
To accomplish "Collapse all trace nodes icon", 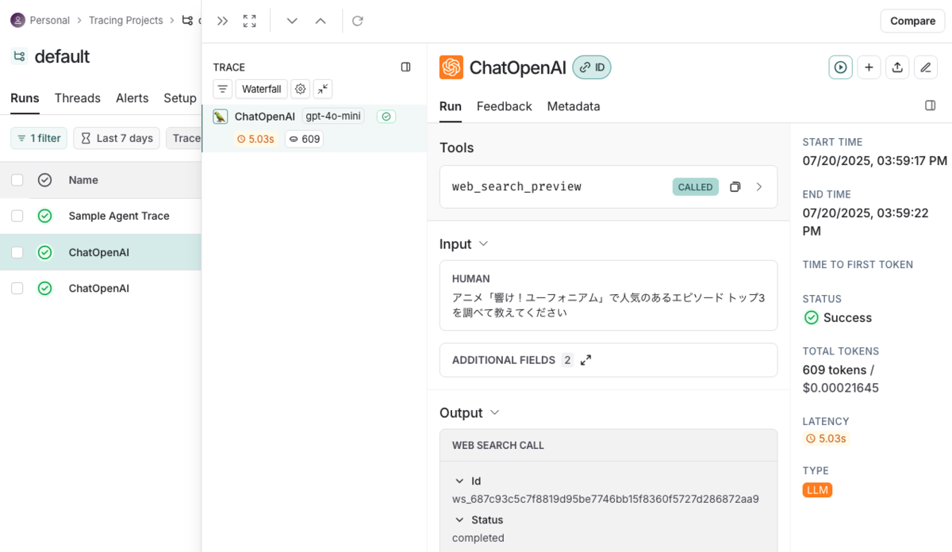I will click(x=323, y=89).
